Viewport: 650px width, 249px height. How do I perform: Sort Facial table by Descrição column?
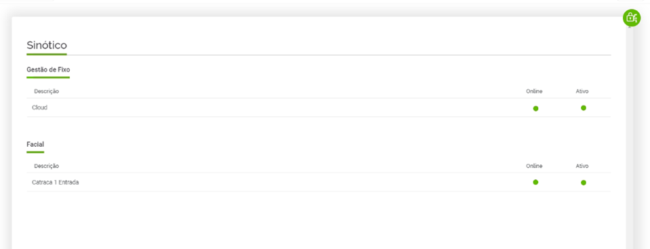[x=46, y=166]
